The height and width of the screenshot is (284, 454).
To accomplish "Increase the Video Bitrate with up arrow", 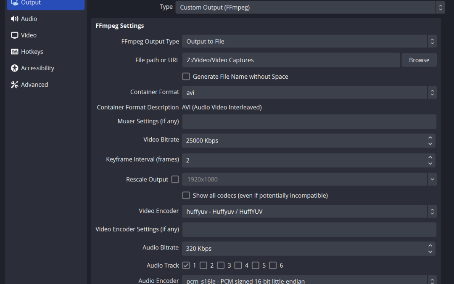I will click(430, 138).
